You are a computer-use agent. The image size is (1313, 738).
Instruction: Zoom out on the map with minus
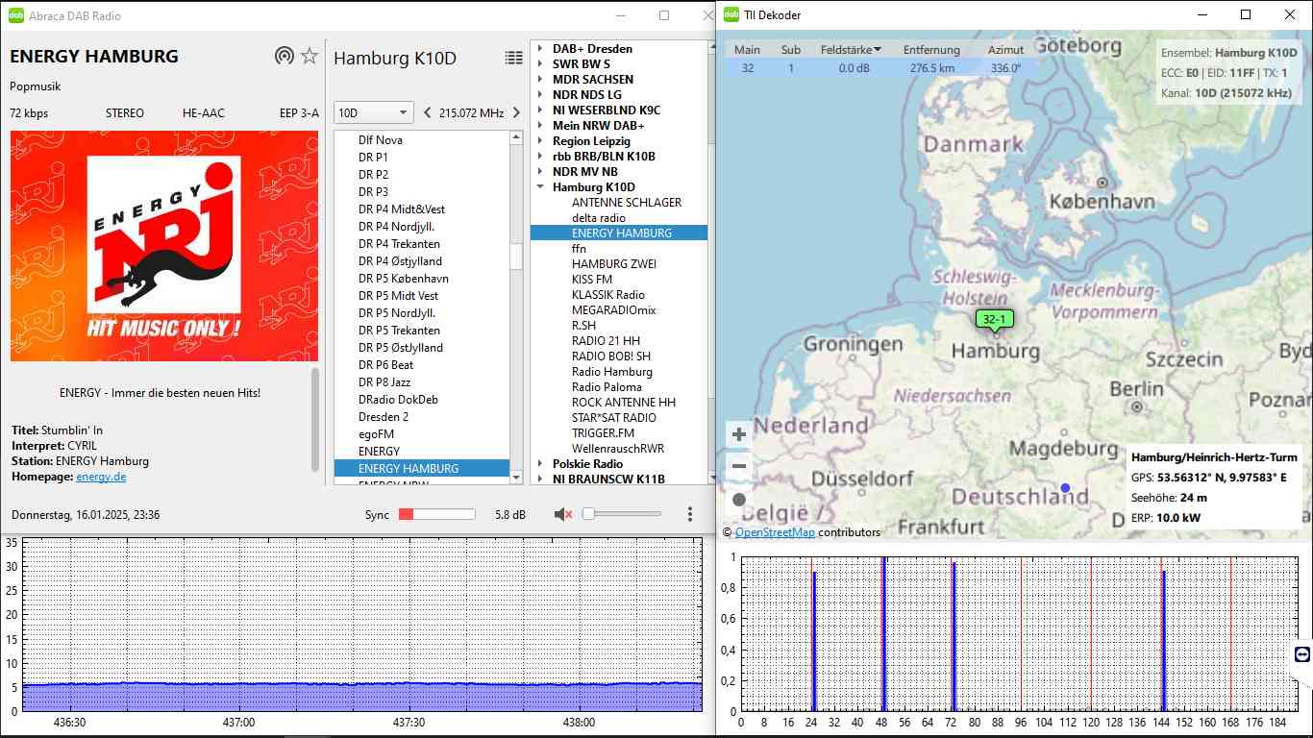(739, 467)
